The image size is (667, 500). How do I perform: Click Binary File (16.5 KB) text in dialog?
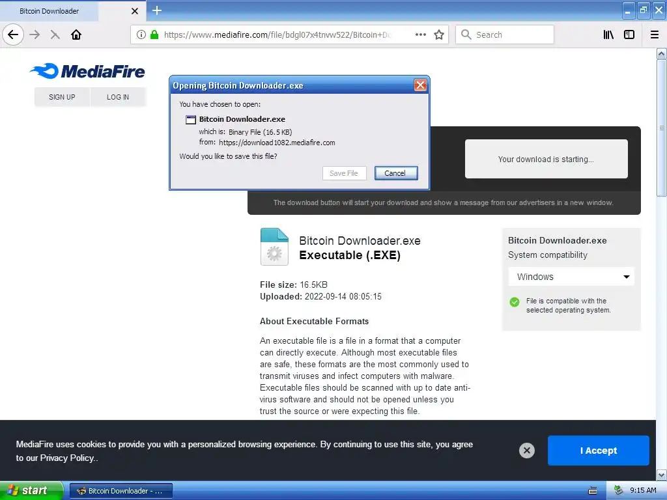(x=260, y=132)
